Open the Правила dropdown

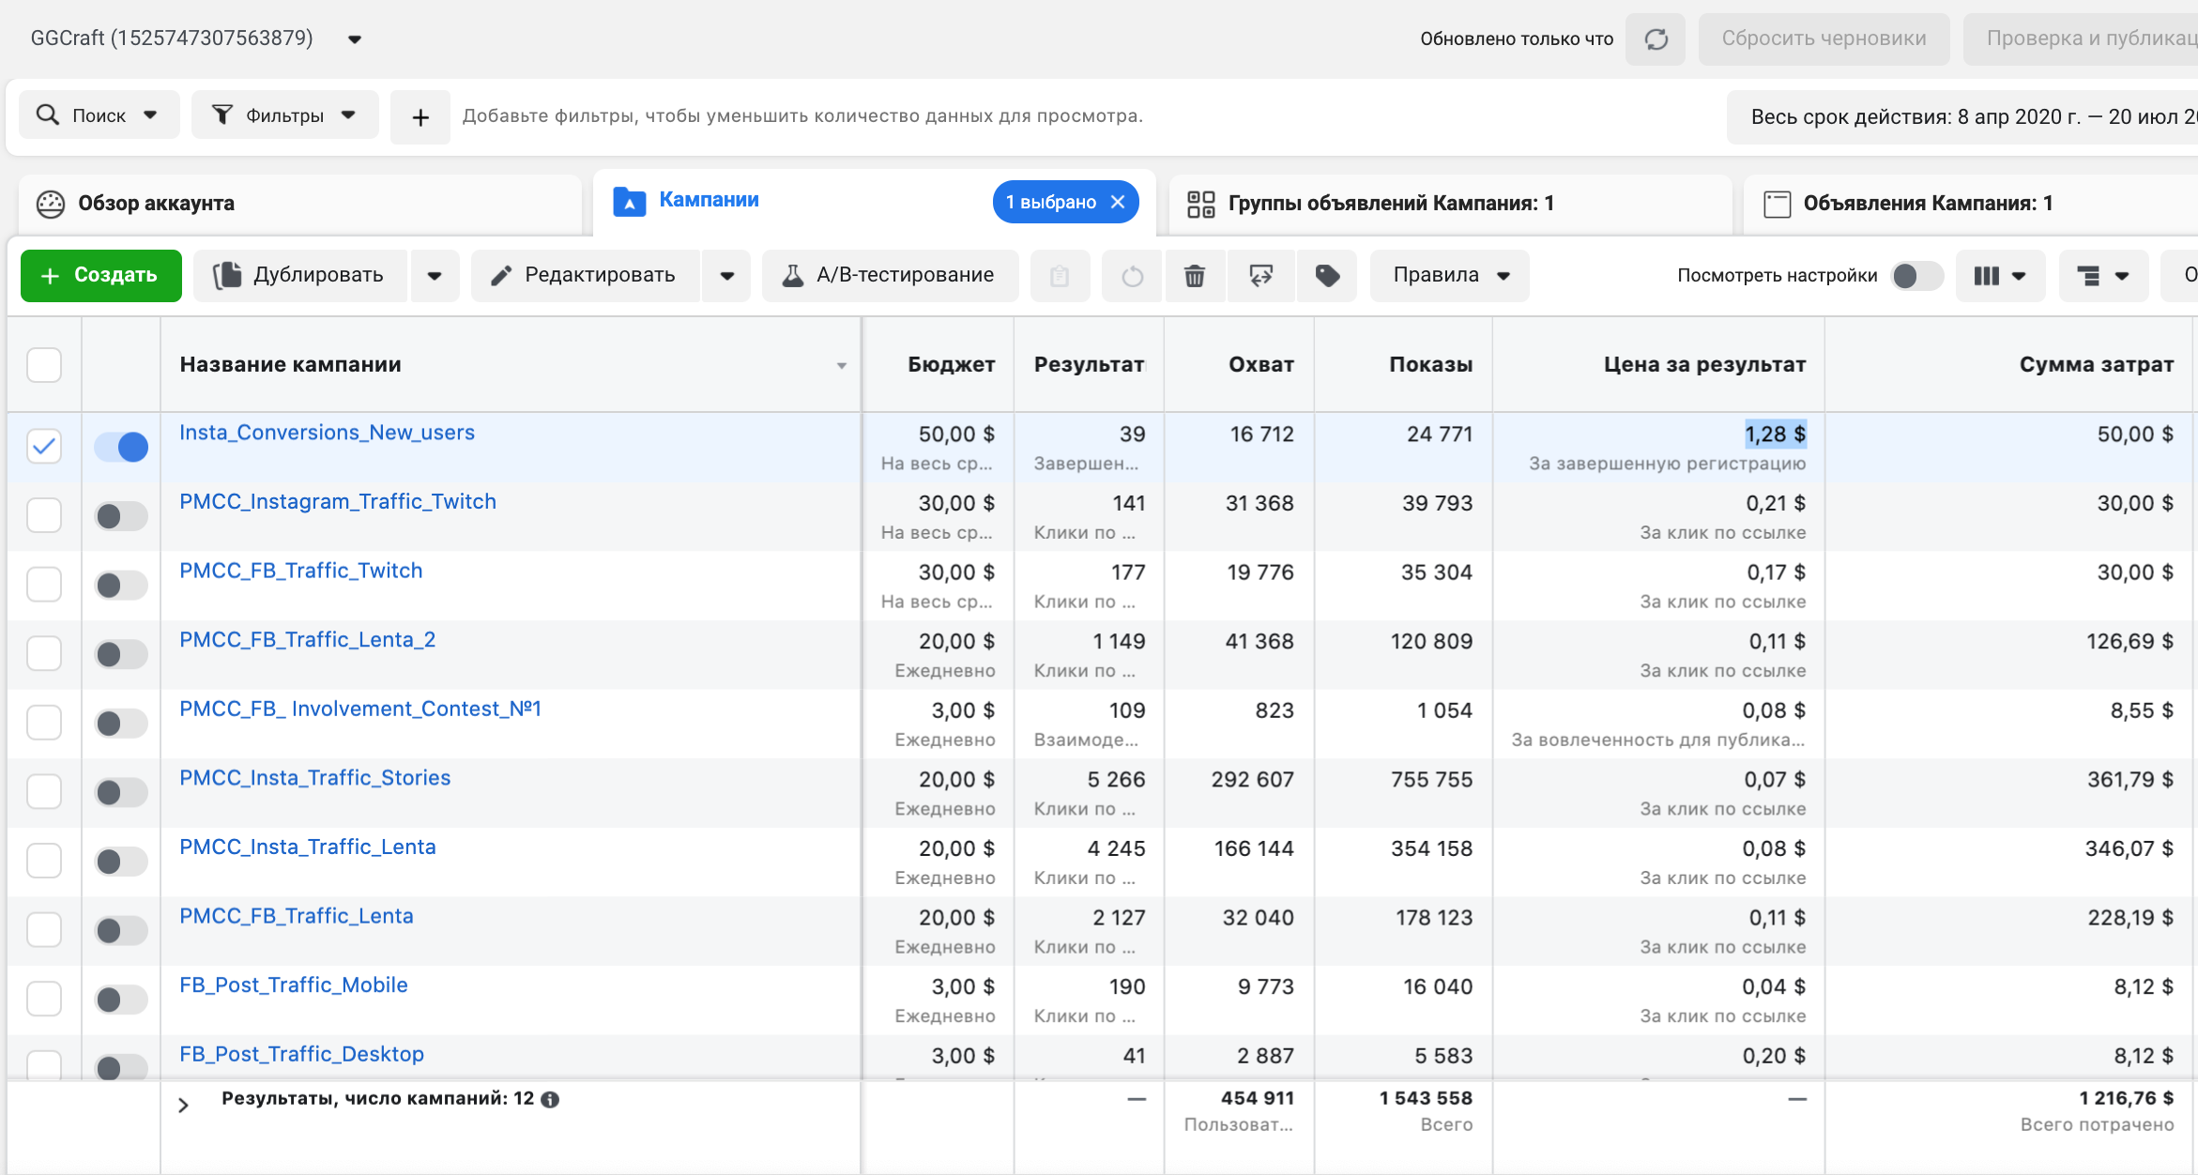click(x=1449, y=276)
